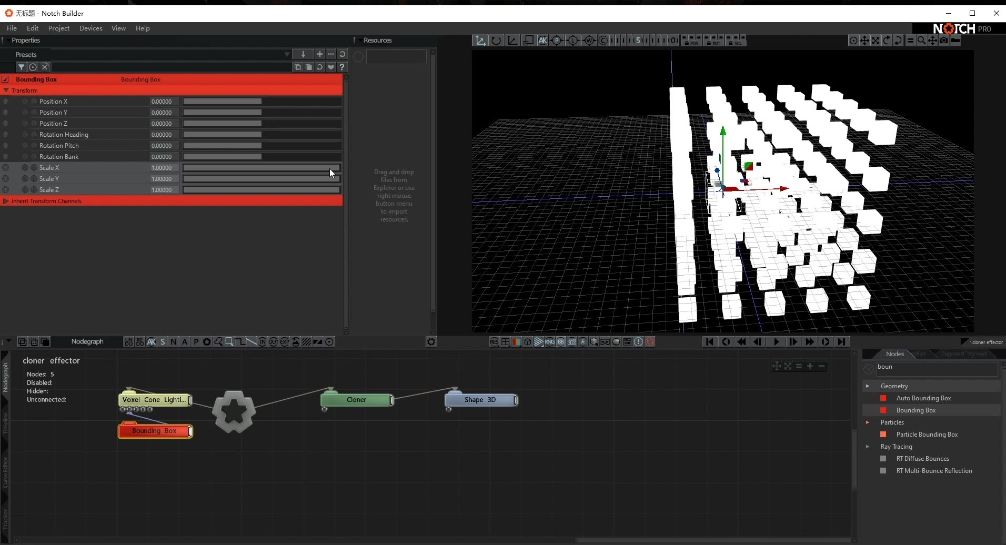The height and width of the screenshot is (545, 1006).
Task: Click the Scale X slider bar
Action: pos(261,168)
